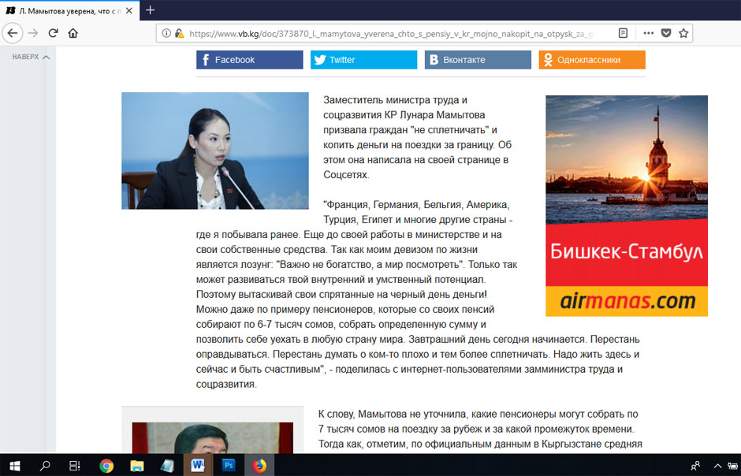Open Photoshop from the taskbar
The image size is (741, 476).
[x=229, y=465]
